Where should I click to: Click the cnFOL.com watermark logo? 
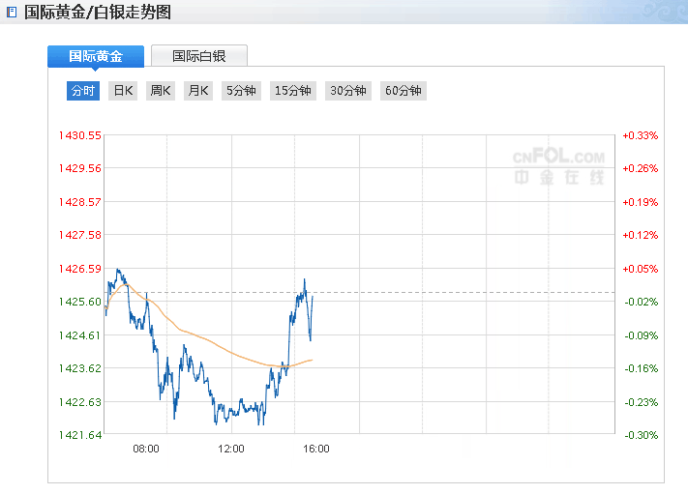tap(558, 166)
